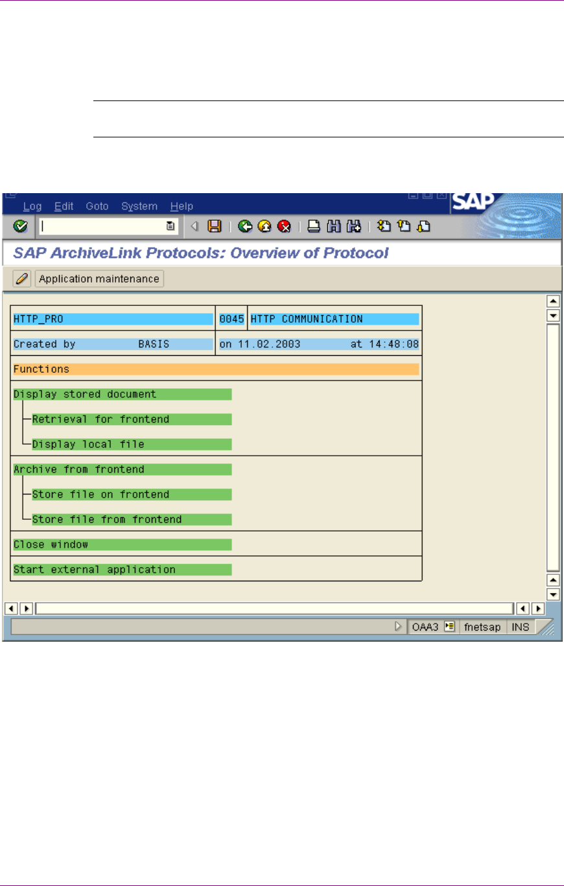Select Store file on frontend node

(x=132, y=495)
